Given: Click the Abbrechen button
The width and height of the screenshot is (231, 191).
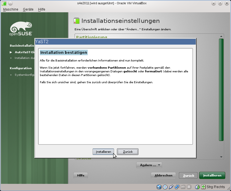Looking at the screenshot, I should pyautogui.click(x=163, y=176).
